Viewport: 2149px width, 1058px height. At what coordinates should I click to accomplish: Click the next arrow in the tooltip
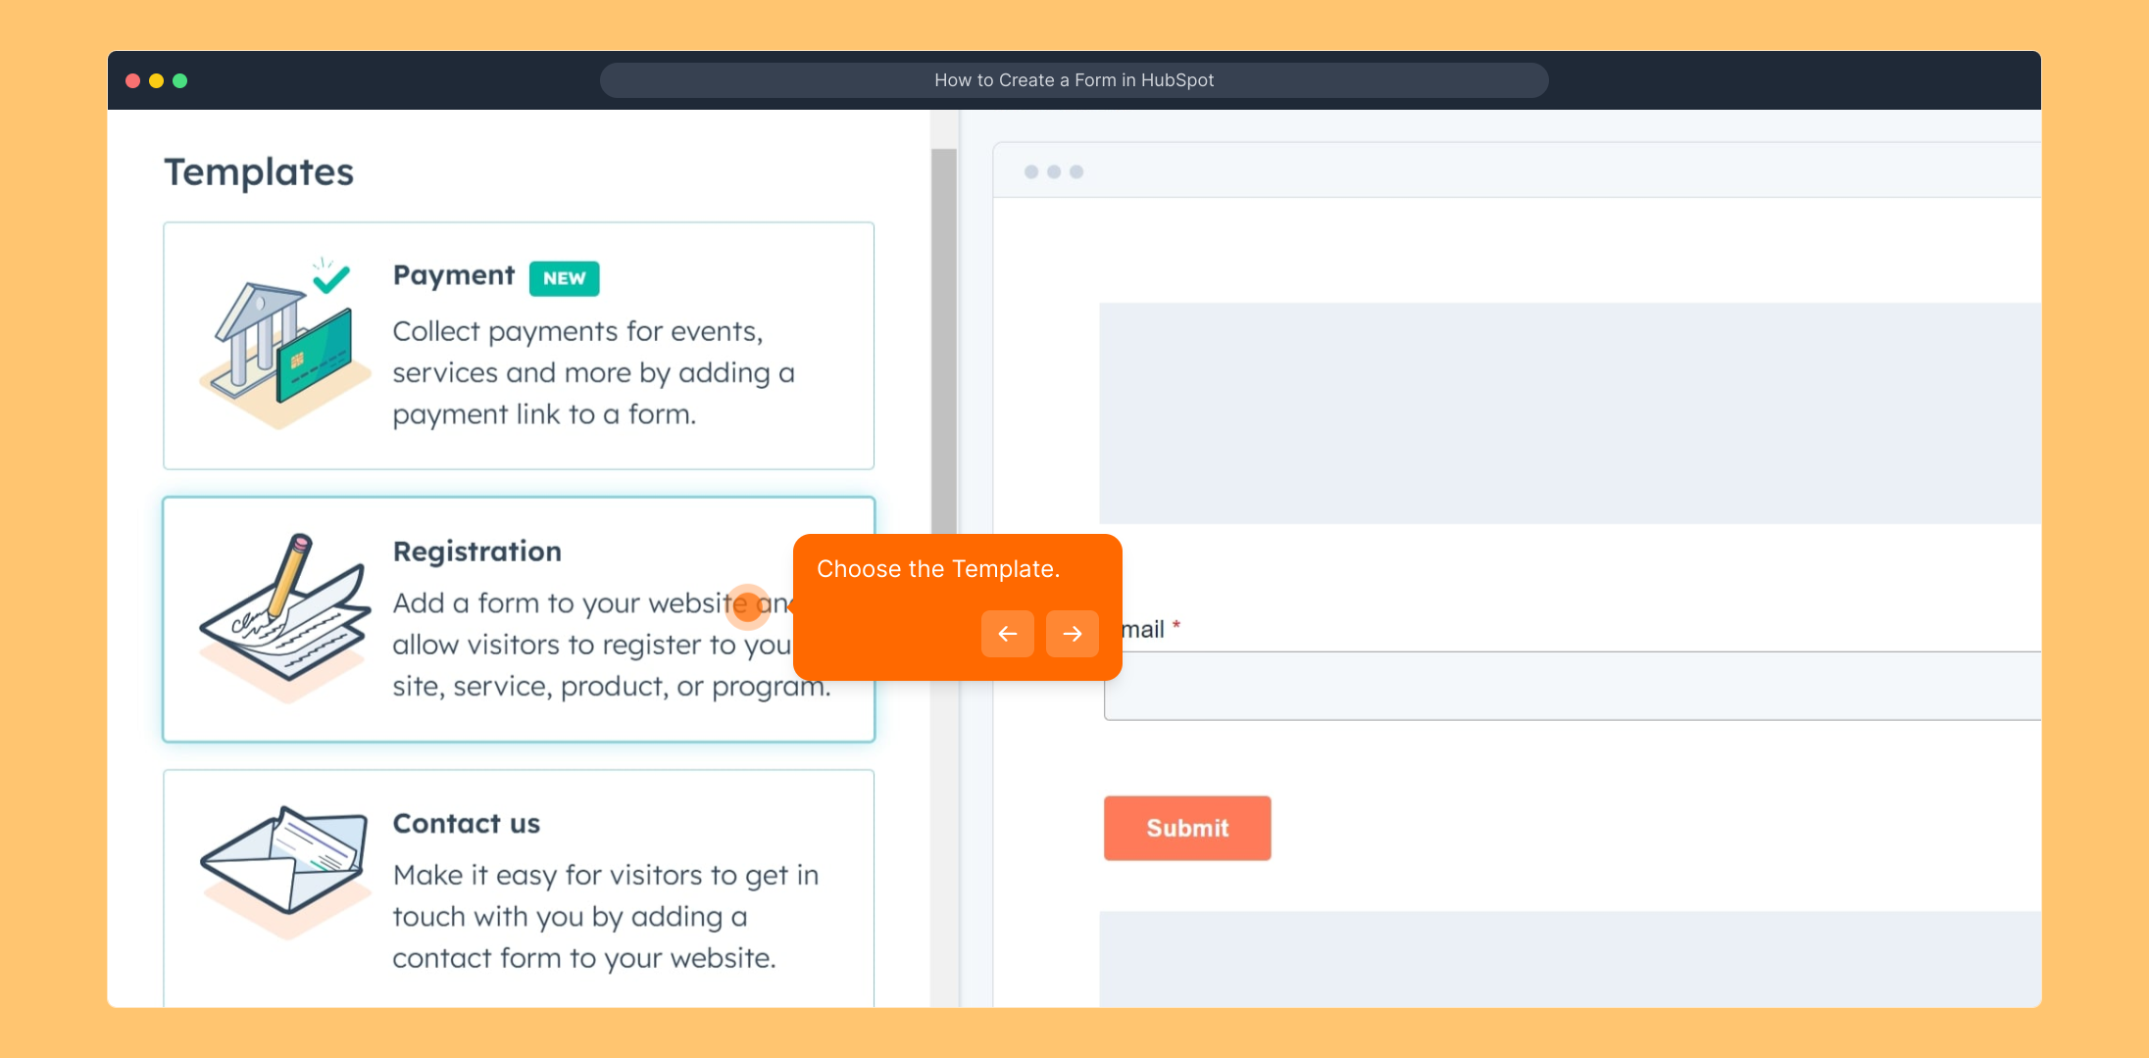(x=1072, y=634)
